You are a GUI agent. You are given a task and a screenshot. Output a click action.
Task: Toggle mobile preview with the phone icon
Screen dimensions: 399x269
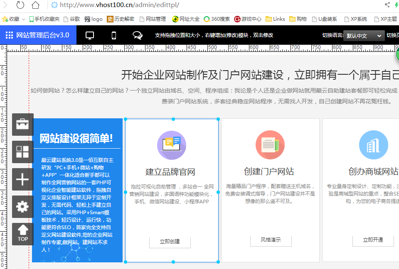click(113, 36)
